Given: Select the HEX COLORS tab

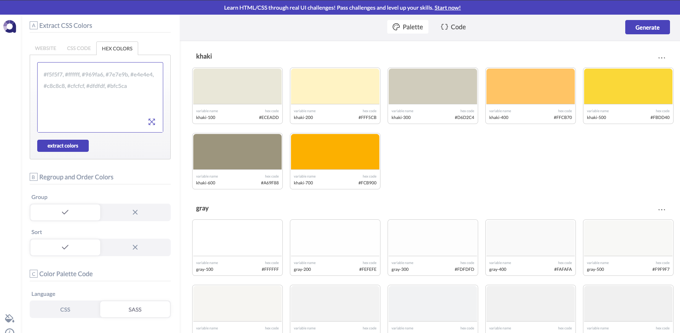Looking at the screenshot, I should tap(117, 48).
